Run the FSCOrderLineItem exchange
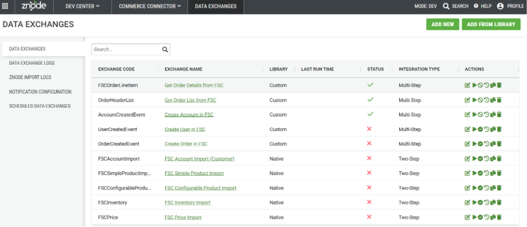Screen dimensions: 527x227 (x=474, y=86)
